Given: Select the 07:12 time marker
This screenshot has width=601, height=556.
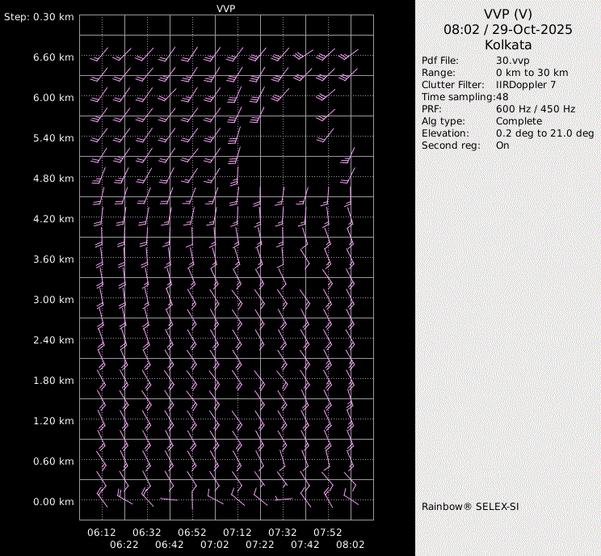Looking at the screenshot, I should click(237, 533).
